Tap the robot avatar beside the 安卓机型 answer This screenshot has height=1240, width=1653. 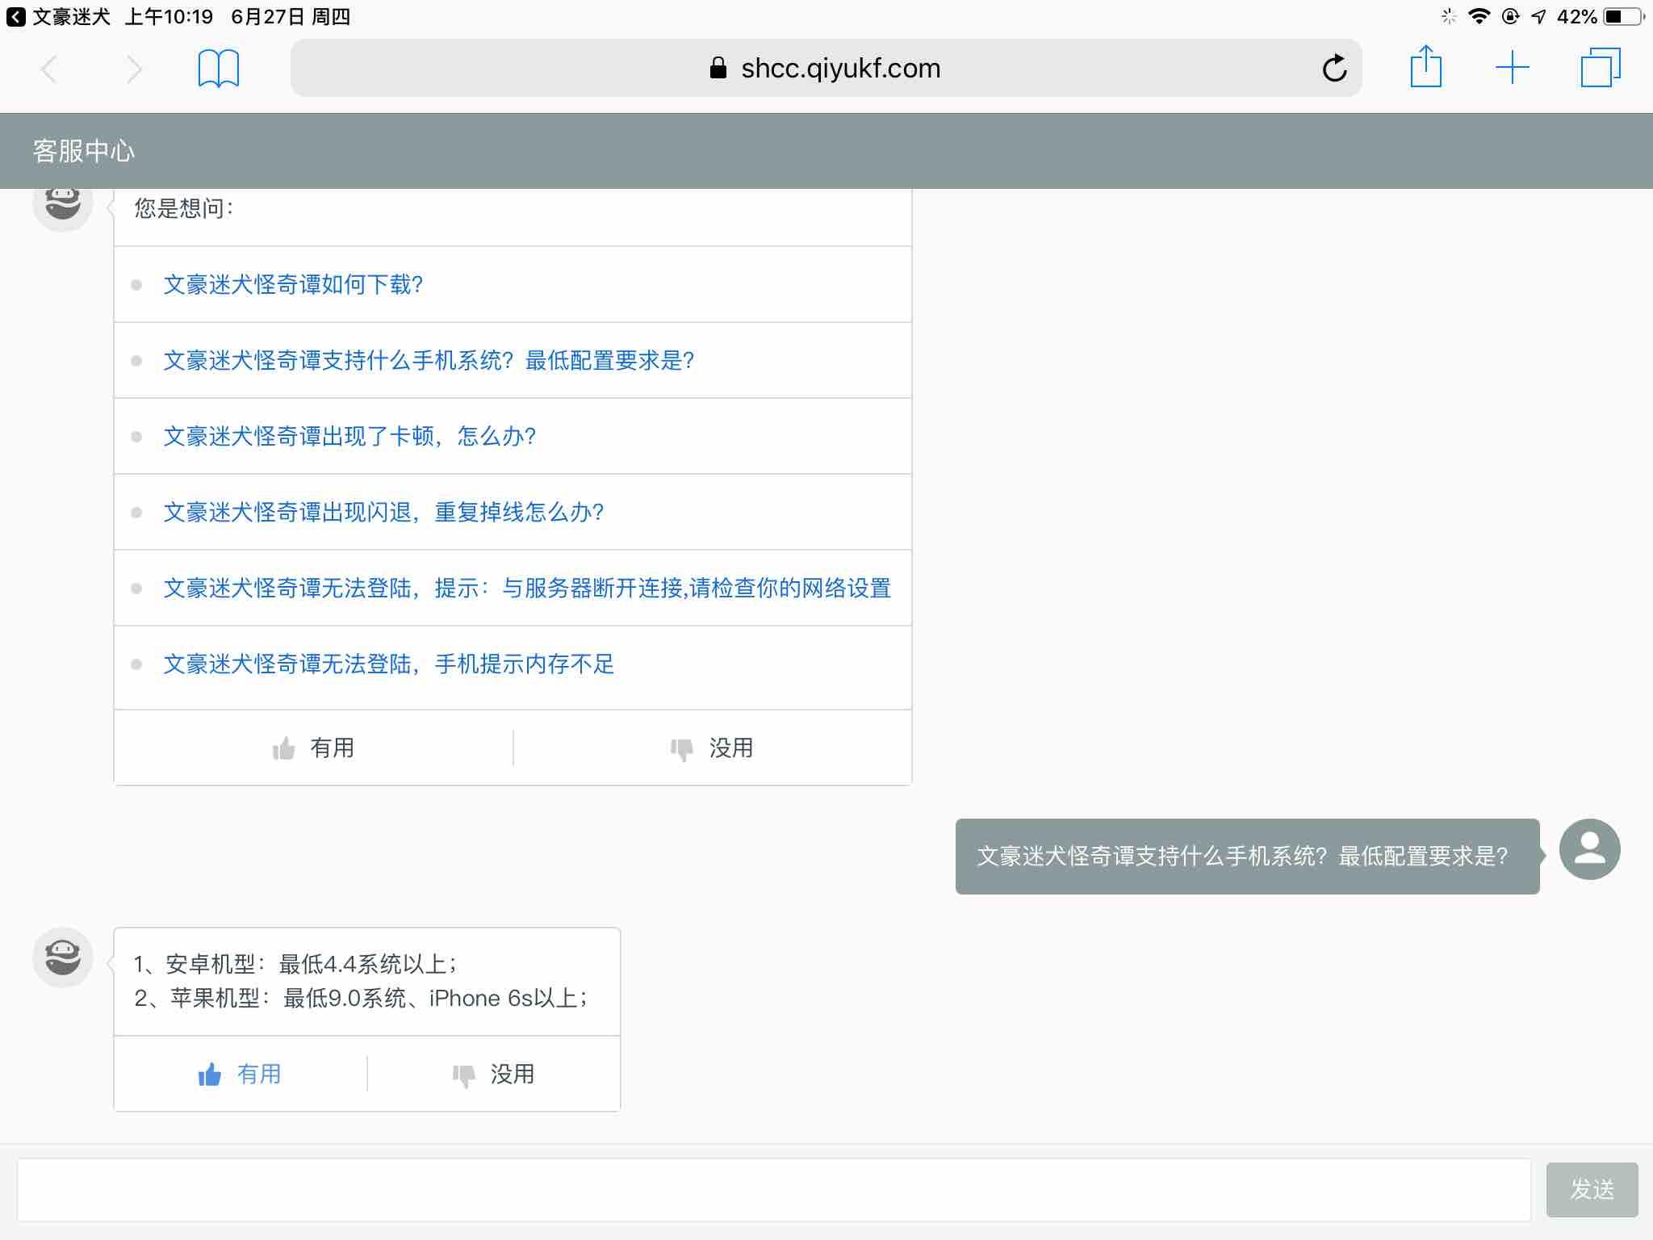tap(63, 957)
